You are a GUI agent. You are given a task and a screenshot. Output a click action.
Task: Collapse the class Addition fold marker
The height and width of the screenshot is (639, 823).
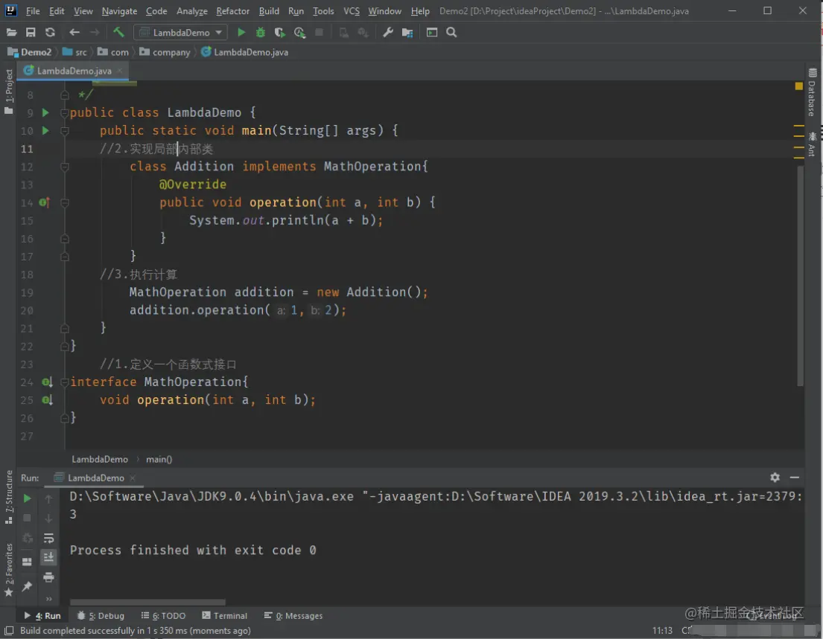[65, 167]
